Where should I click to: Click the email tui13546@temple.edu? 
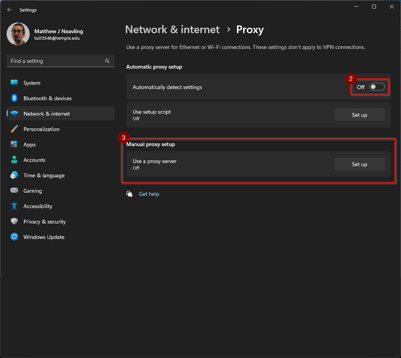click(57, 38)
